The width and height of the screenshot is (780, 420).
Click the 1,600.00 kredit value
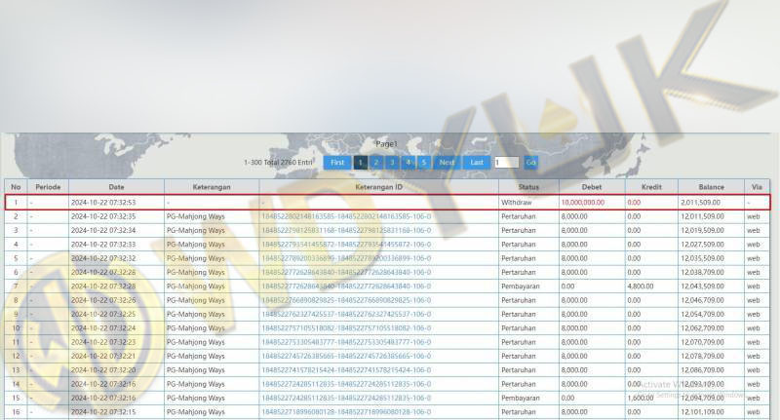click(641, 399)
